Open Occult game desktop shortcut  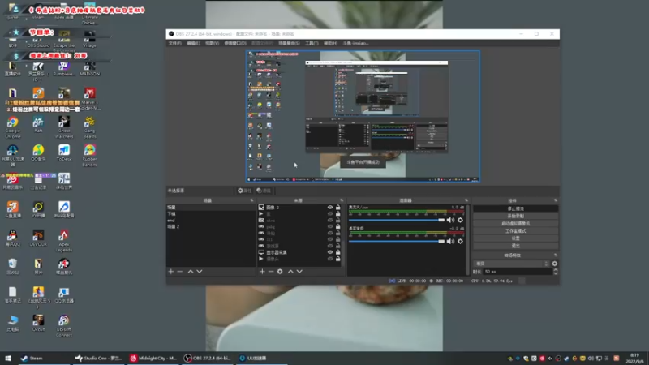point(38,323)
